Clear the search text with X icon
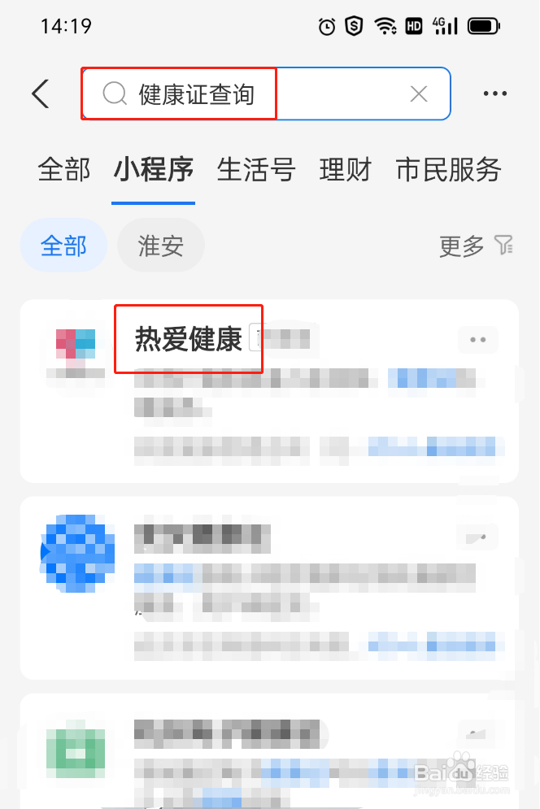The height and width of the screenshot is (809, 540). [x=419, y=94]
